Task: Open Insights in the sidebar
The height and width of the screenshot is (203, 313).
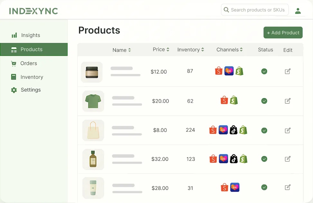Action: tap(31, 35)
